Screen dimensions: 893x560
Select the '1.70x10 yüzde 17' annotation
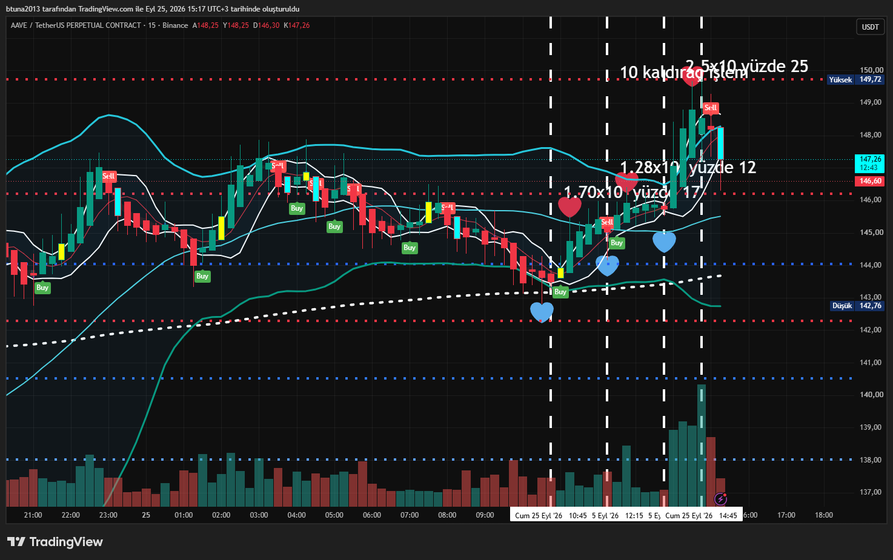pos(632,193)
